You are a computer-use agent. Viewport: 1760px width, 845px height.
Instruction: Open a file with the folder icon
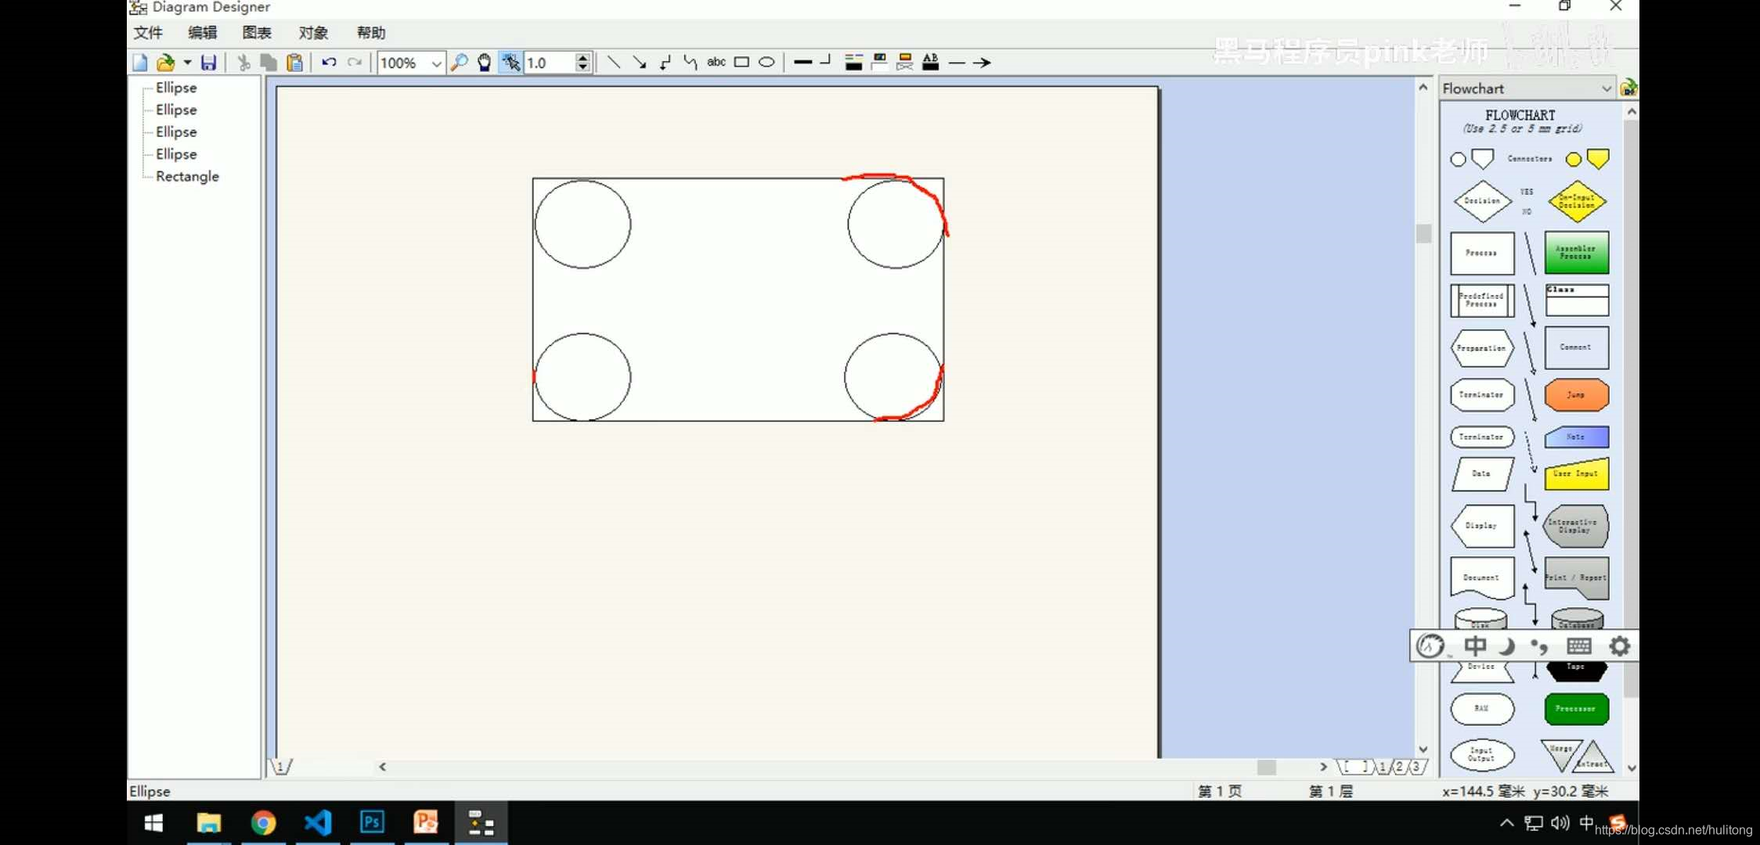(x=165, y=63)
